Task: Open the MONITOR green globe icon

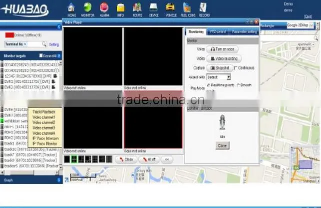Action: (87, 10)
